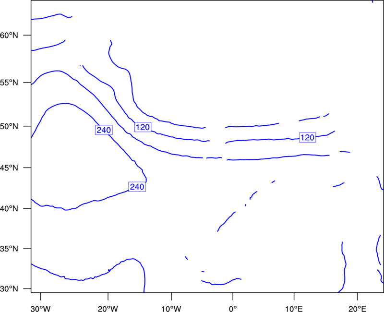Click the 60°N latitude label
This screenshot has height=312, width=384.
9,36
